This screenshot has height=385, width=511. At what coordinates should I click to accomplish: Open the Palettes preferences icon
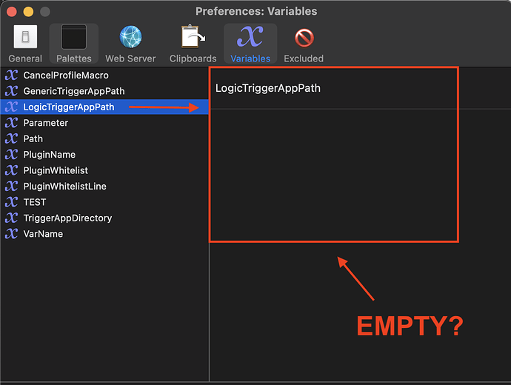click(73, 37)
